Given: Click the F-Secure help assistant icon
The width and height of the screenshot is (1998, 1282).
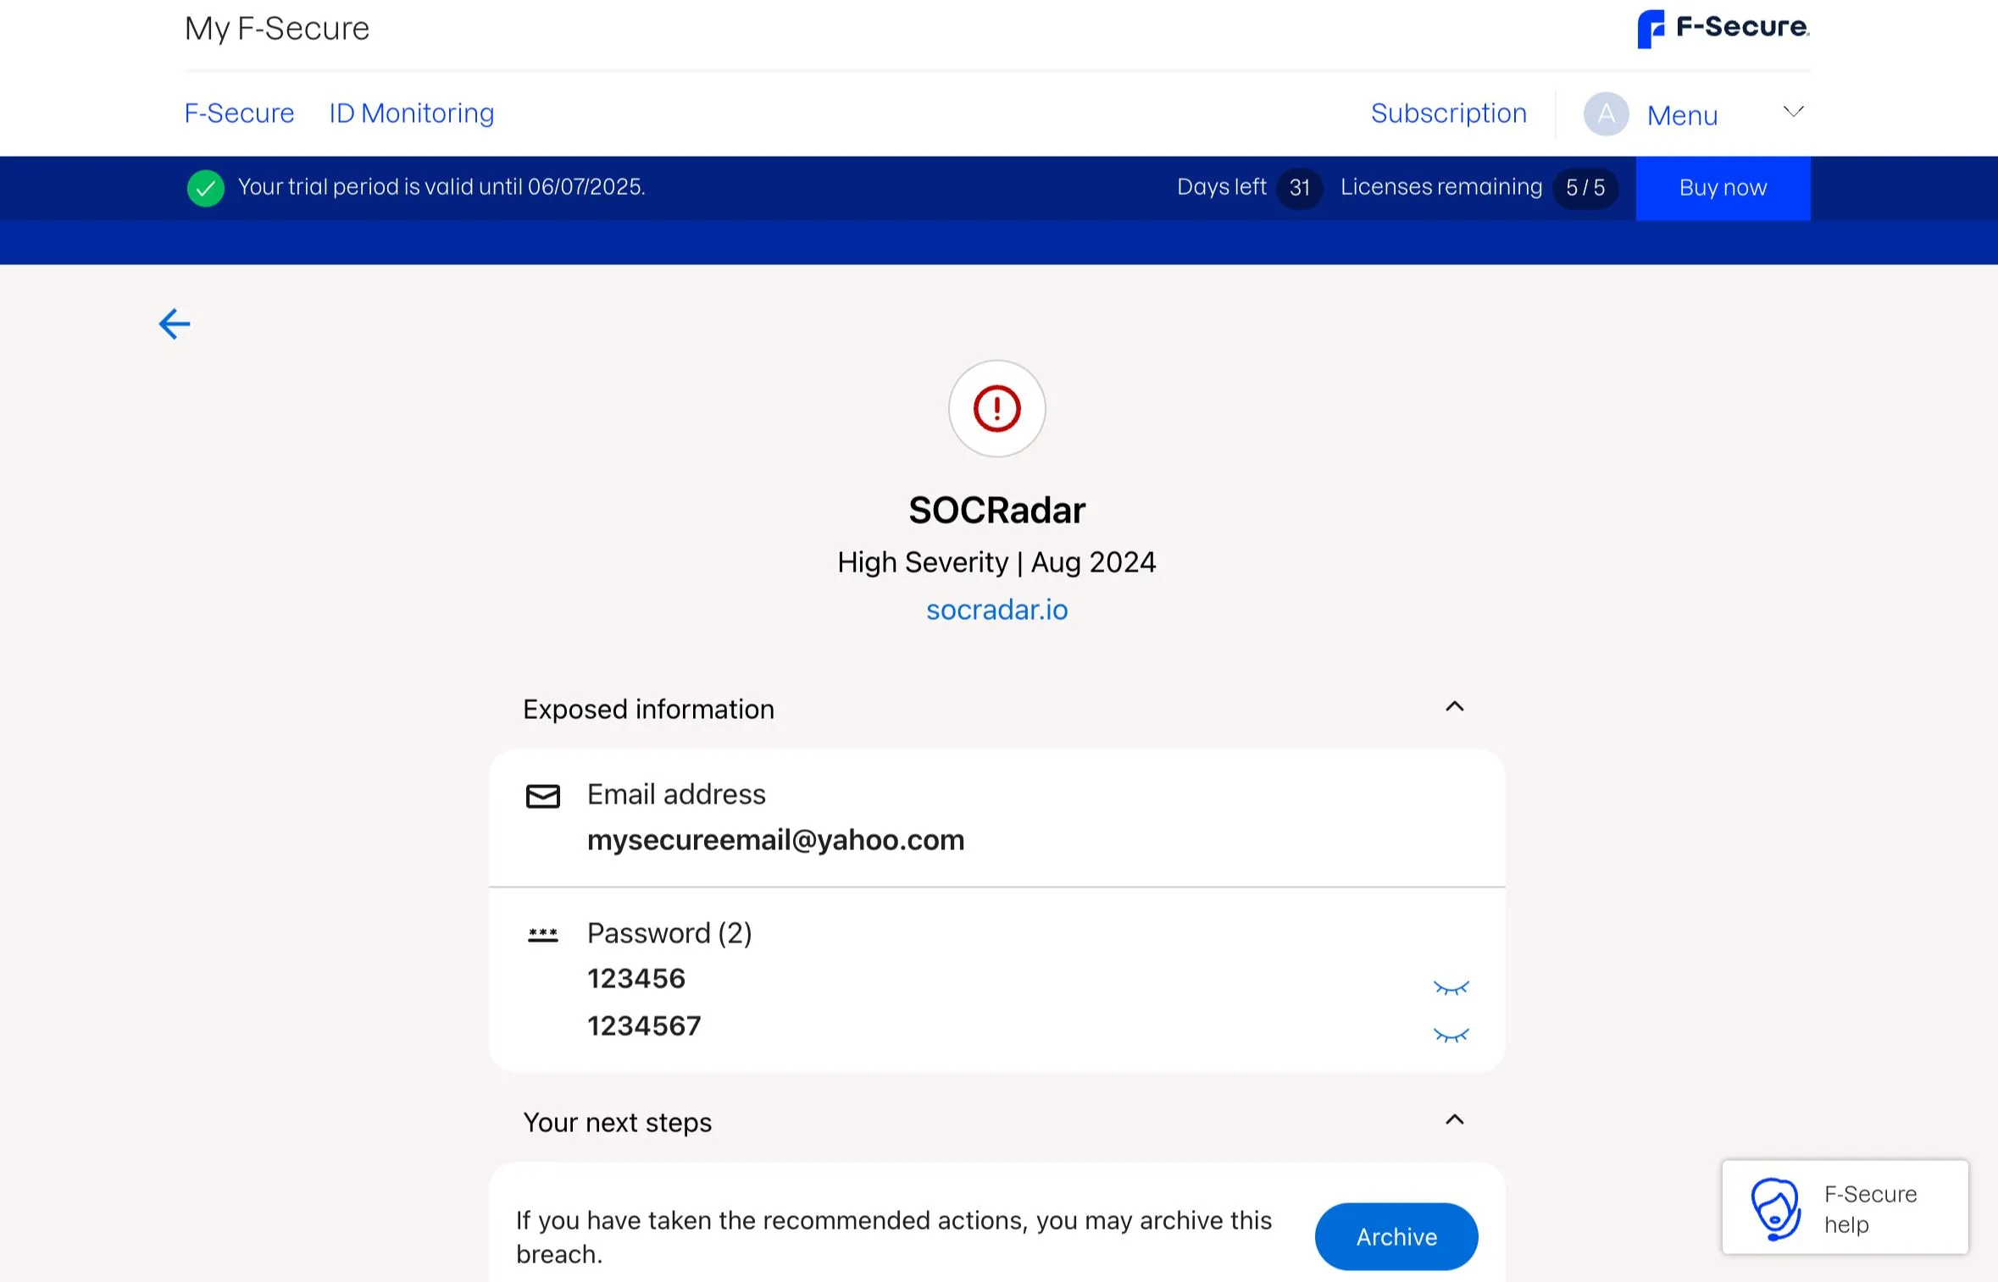Looking at the screenshot, I should (1774, 1208).
